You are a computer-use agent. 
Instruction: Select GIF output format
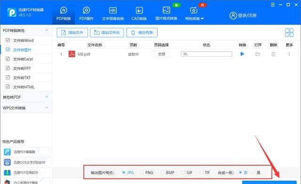(x=187, y=173)
